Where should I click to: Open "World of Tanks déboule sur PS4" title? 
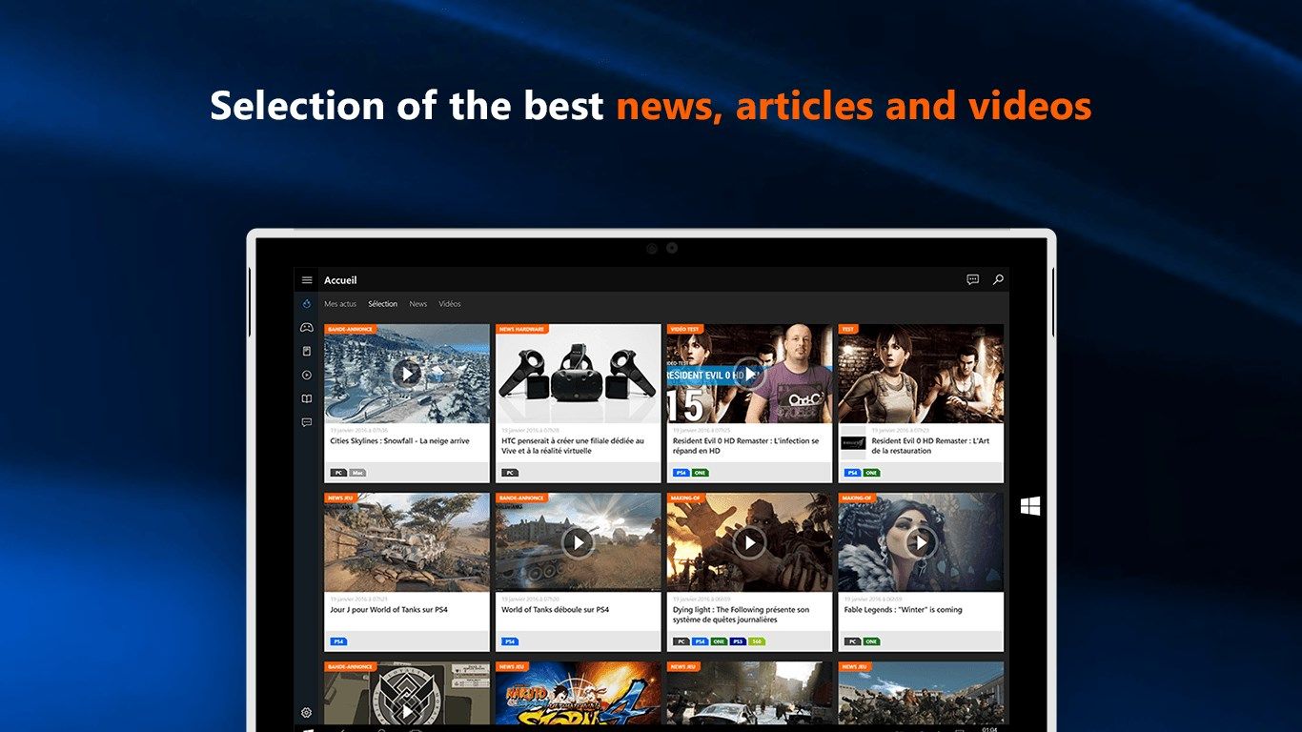click(555, 610)
